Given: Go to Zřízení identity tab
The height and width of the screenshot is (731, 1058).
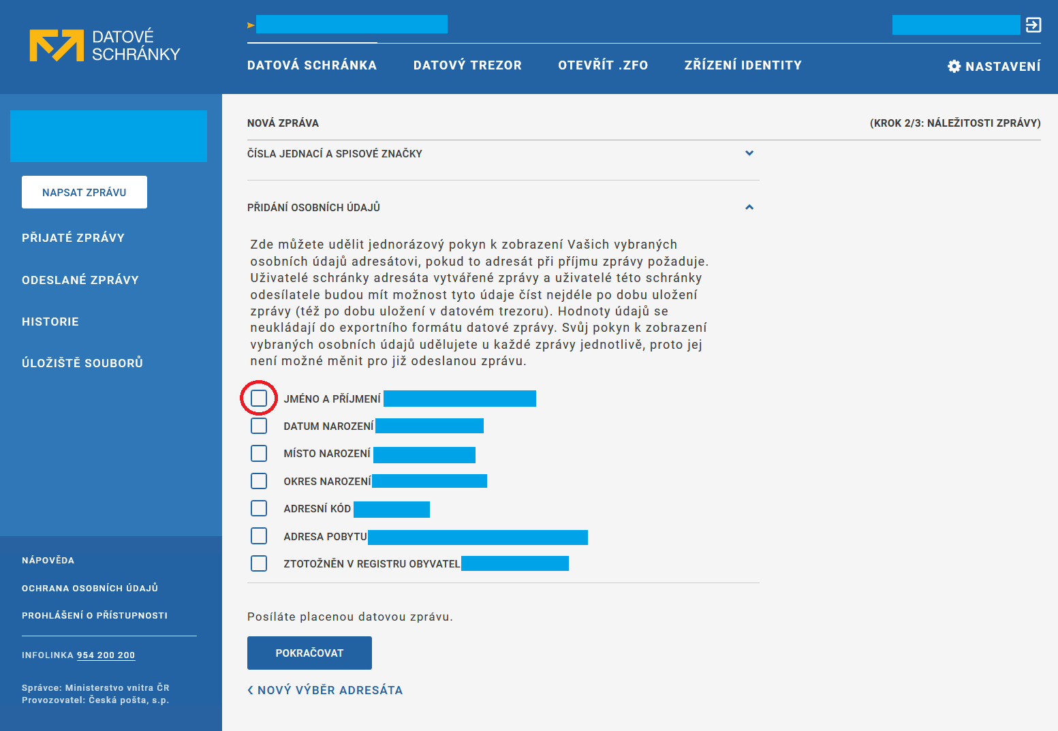Looking at the screenshot, I should [x=743, y=65].
